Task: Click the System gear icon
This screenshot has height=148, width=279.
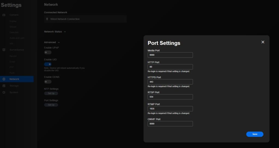Action: pos(4,93)
